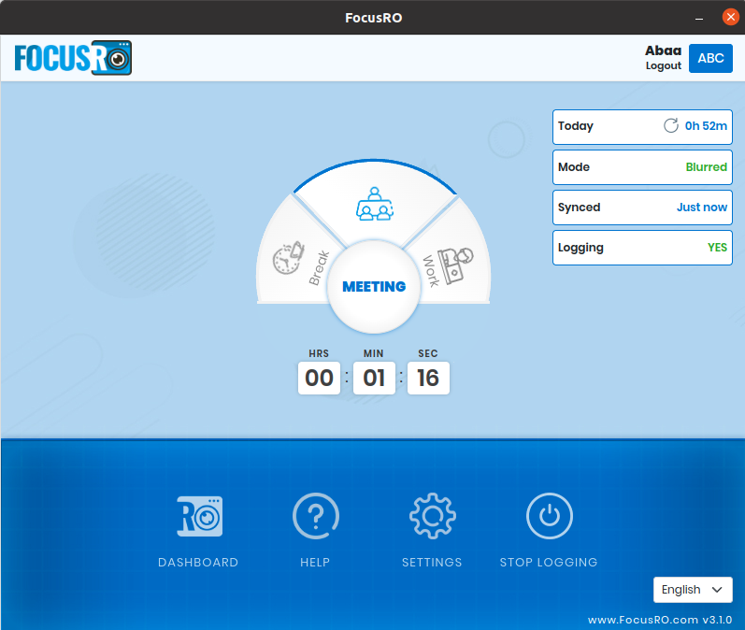Click the Logout link

pos(664,66)
